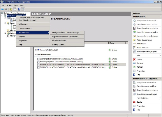Click 'More Actions...' in the Actions pane
Screen dimensions: 162x117
(143, 98)
